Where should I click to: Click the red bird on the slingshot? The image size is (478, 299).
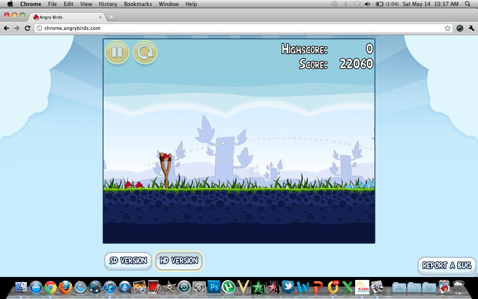pyautogui.click(x=166, y=157)
